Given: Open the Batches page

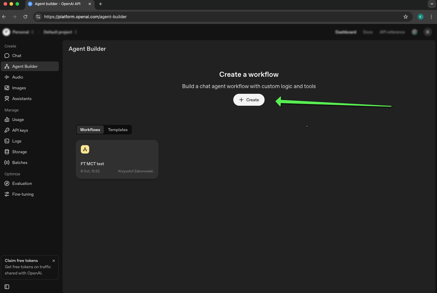Looking at the screenshot, I should tap(20, 162).
